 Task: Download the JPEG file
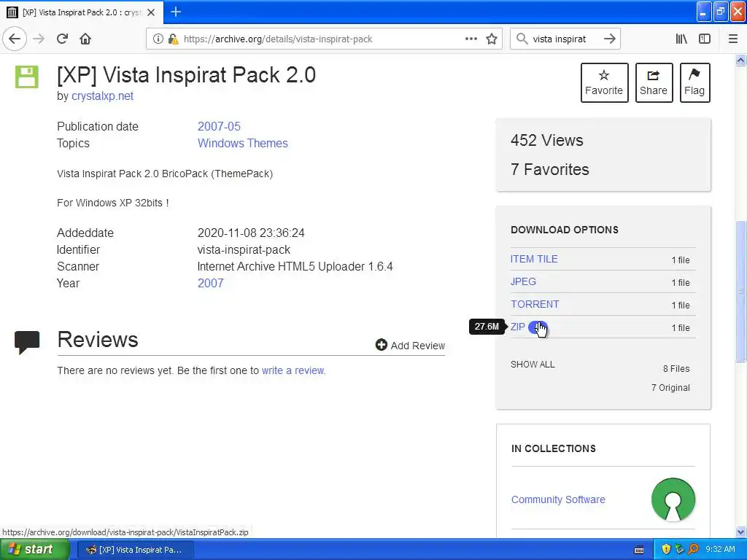click(x=523, y=281)
